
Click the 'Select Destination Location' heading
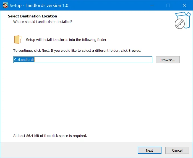tap(32, 16)
